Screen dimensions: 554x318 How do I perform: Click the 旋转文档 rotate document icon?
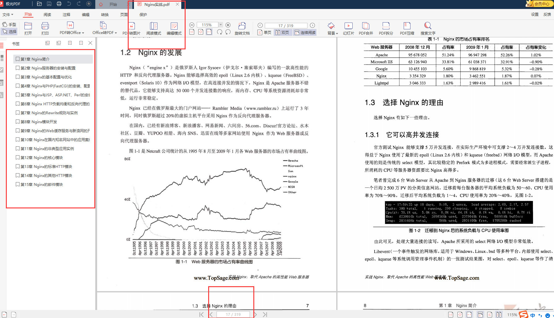(x=243, y=28)
